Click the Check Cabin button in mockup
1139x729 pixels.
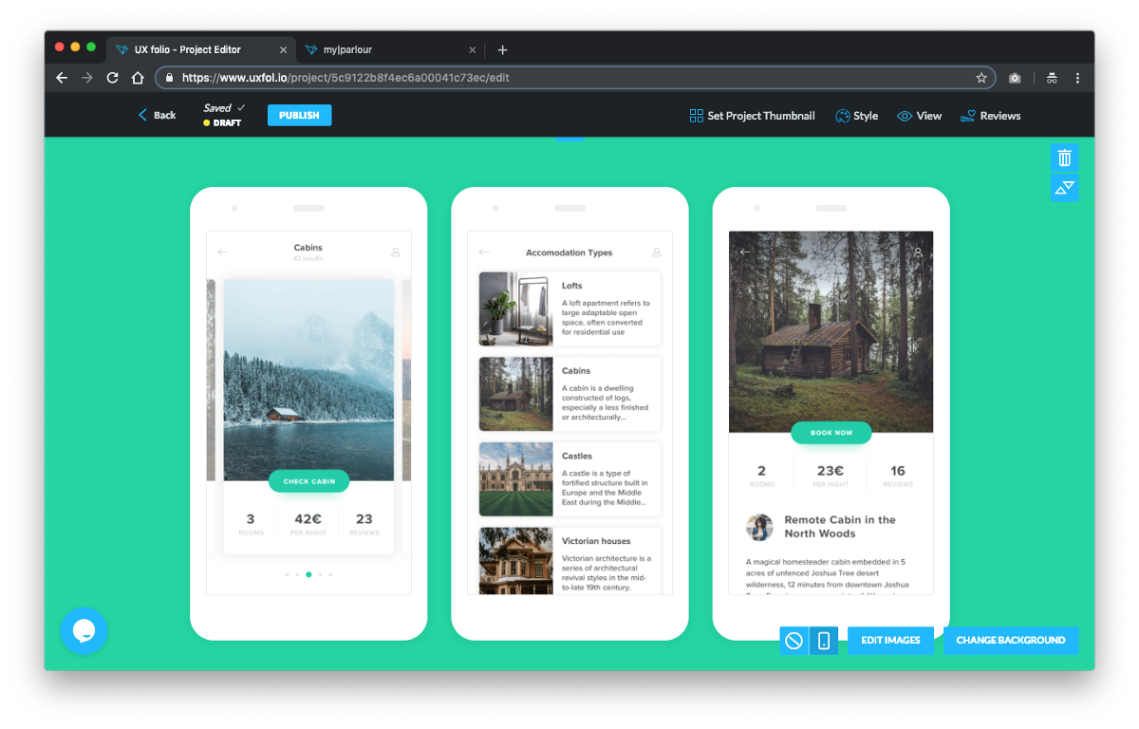308,481
